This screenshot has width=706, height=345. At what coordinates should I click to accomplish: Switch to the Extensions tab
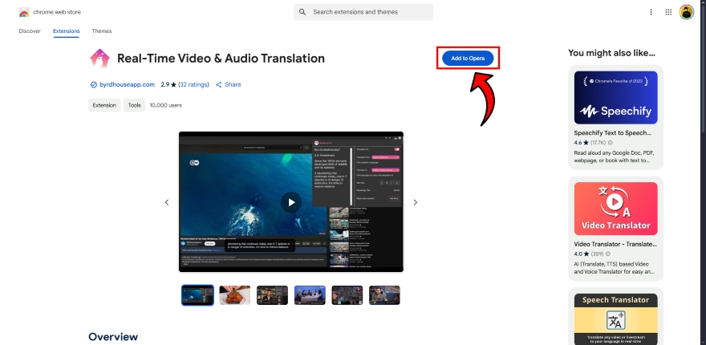(66, 31)
